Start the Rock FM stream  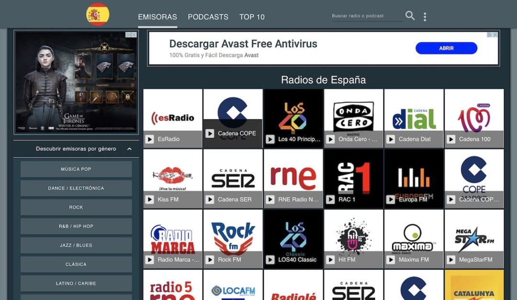(210, 260)
